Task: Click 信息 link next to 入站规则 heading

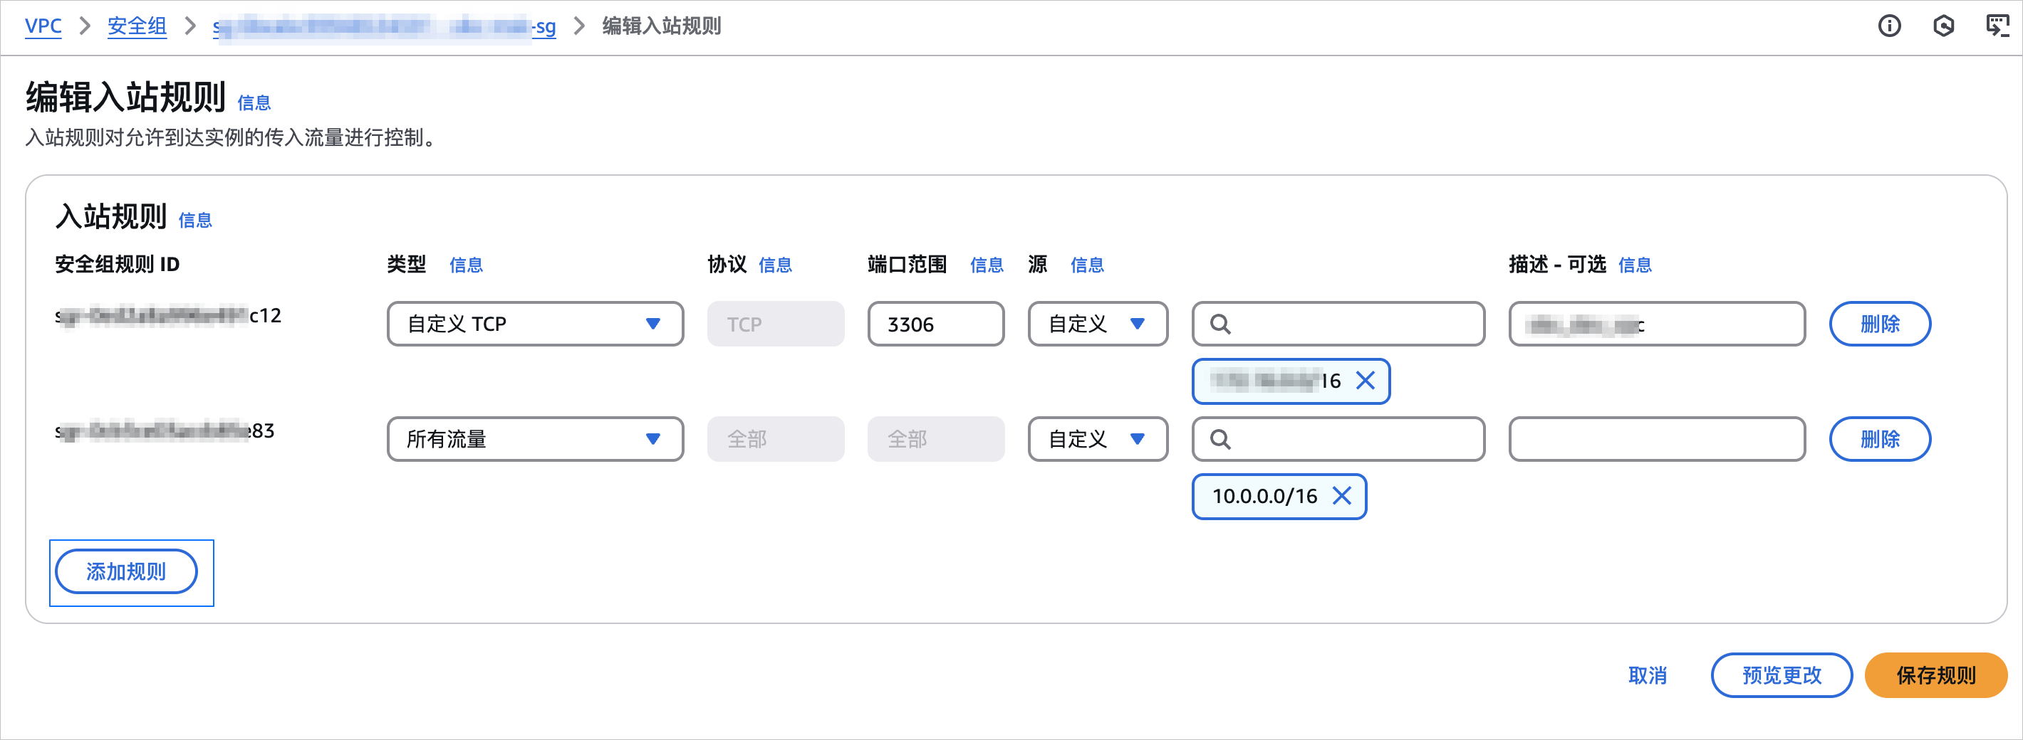Action: pyautogui.click(x=194, y=221)
